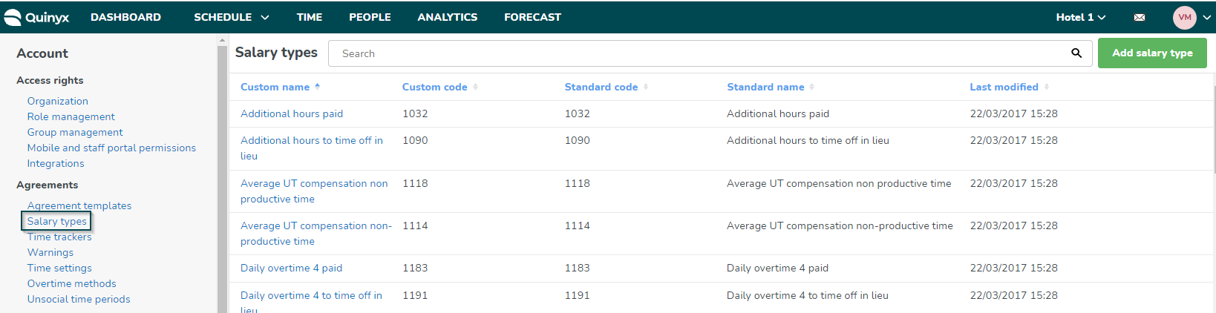Sort by Standard name arrows

(812, 87)
